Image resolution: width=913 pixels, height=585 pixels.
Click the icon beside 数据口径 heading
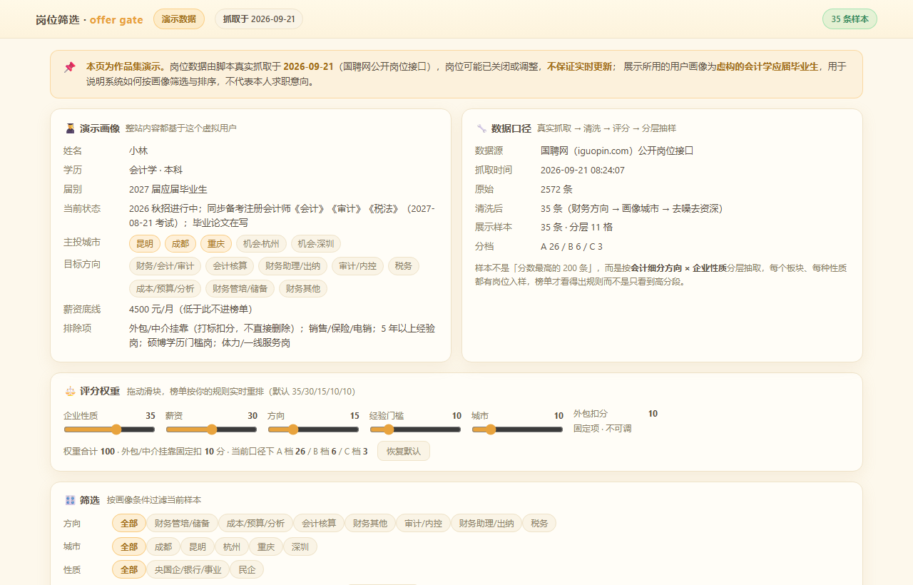[481, 128]
